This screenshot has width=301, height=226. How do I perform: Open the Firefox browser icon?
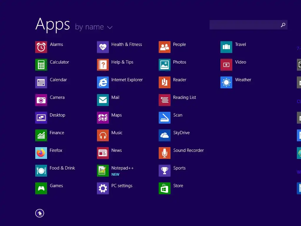point(41,153)
